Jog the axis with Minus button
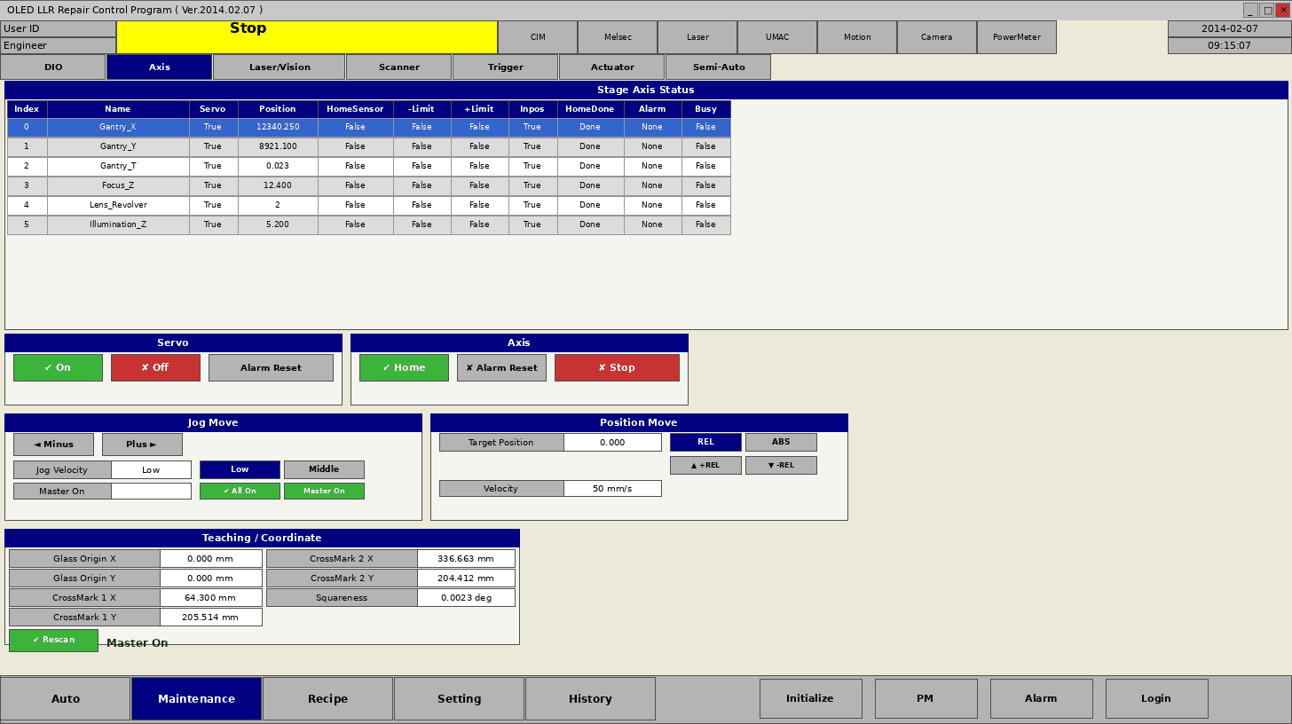Viewport: 1292px width, 724px height. click(53, 445)
